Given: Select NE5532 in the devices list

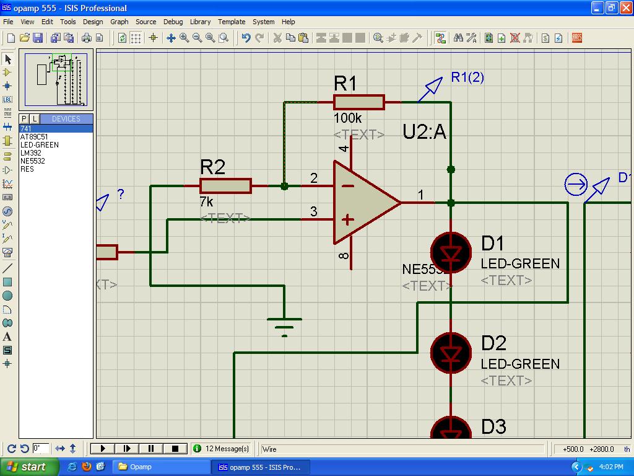Looking at the screenshot, I should coord(32,161).
